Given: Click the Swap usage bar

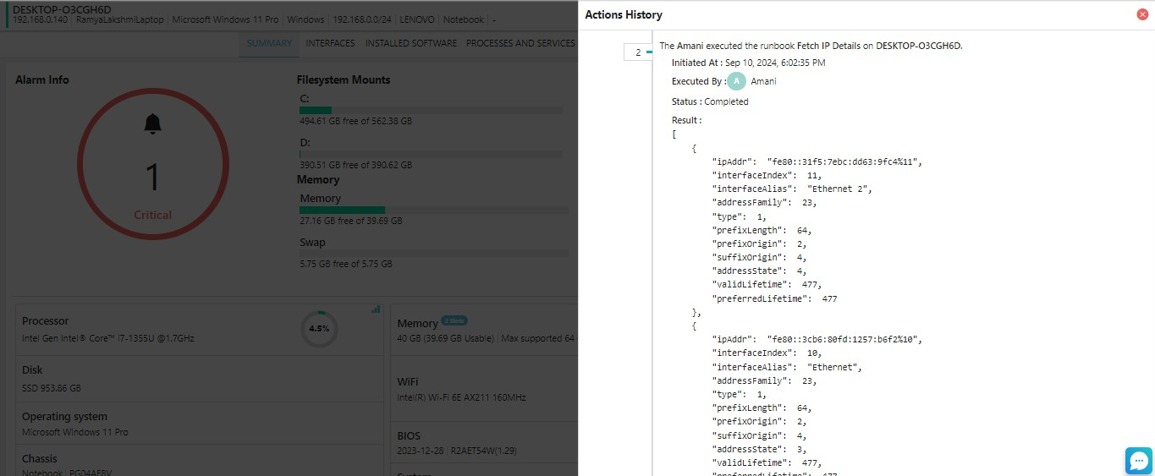Looking at the screenshot, I should 433,253.
